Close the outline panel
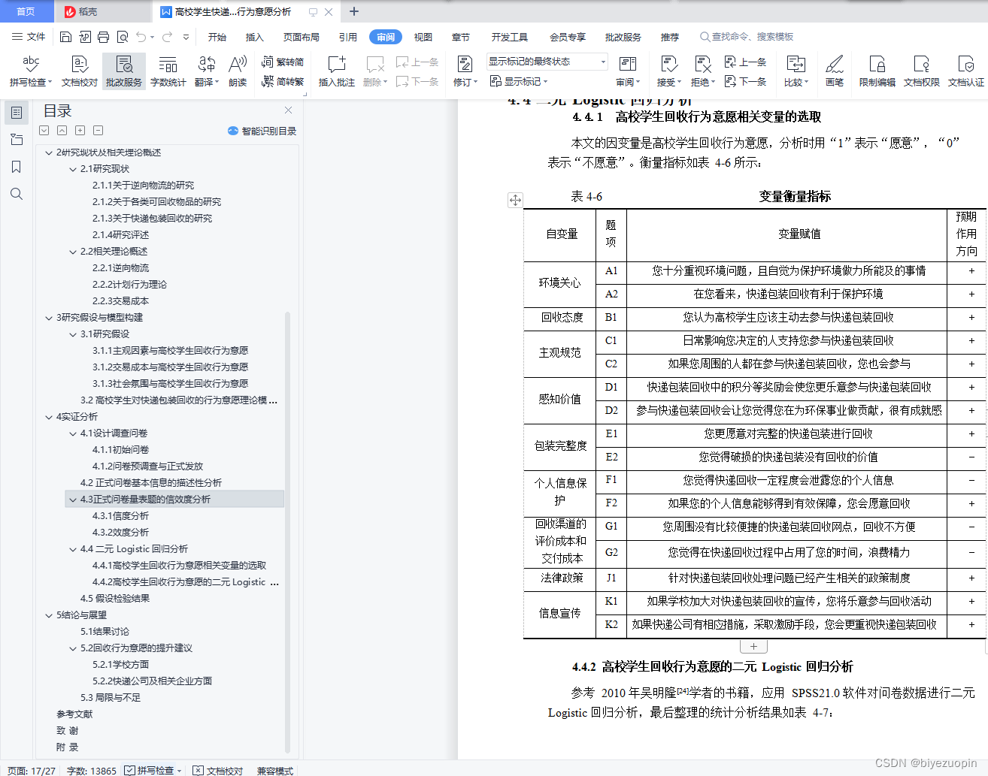988x776 pixels. pyautogui.click(x=288, y=110)
